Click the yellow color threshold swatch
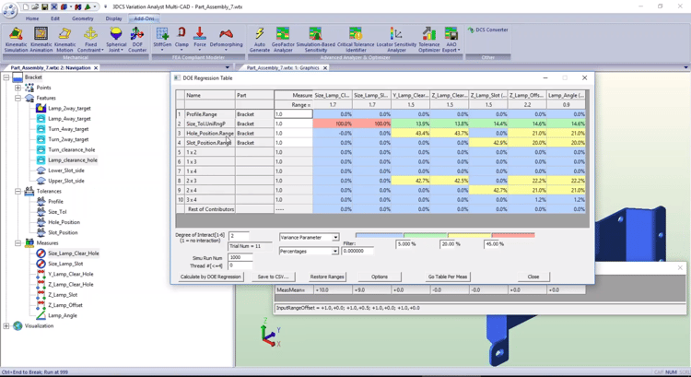Image resolution: width=691 pixels, height=377 pixels. pyautogui.click(x=469, y=235)
